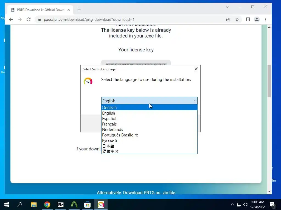Minimize the Chrome window
Viewport: 281px width, 210px height.
point(240,7)
